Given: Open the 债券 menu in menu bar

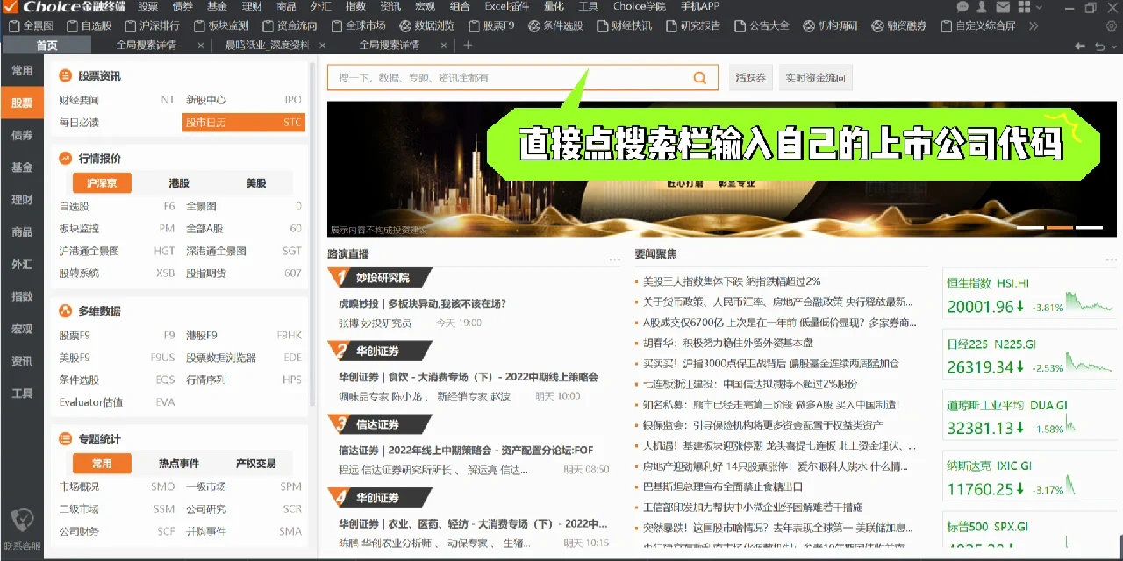Looking at the screenshot, I should coord(182,6).
